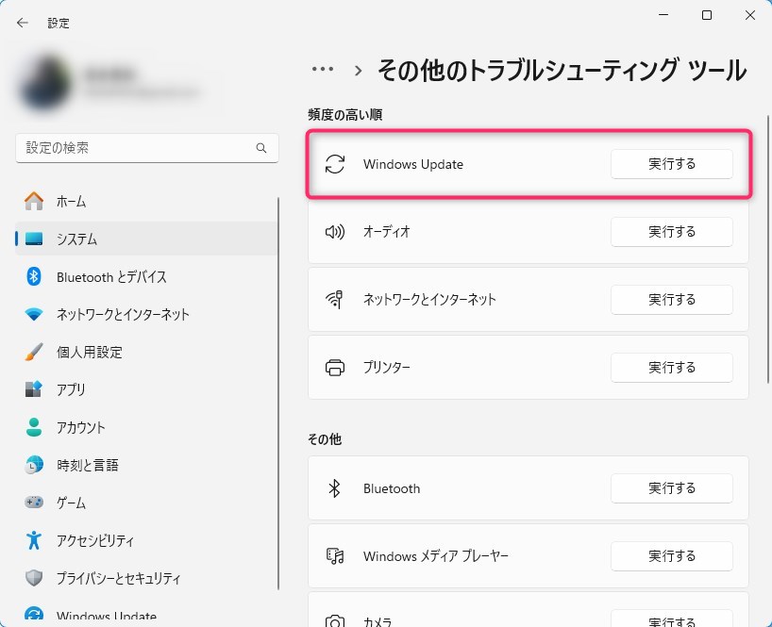Open the breadcrumb ellipsis menu

click(323, 70)
